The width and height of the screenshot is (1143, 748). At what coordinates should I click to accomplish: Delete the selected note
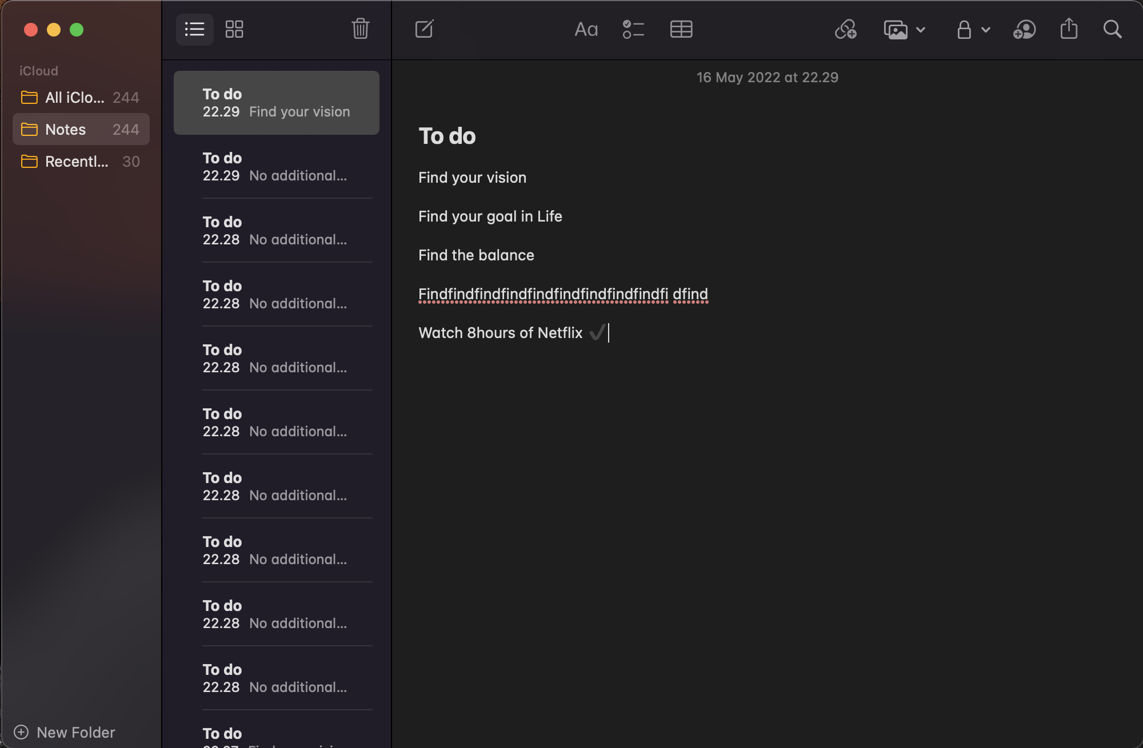coord(360,29)
